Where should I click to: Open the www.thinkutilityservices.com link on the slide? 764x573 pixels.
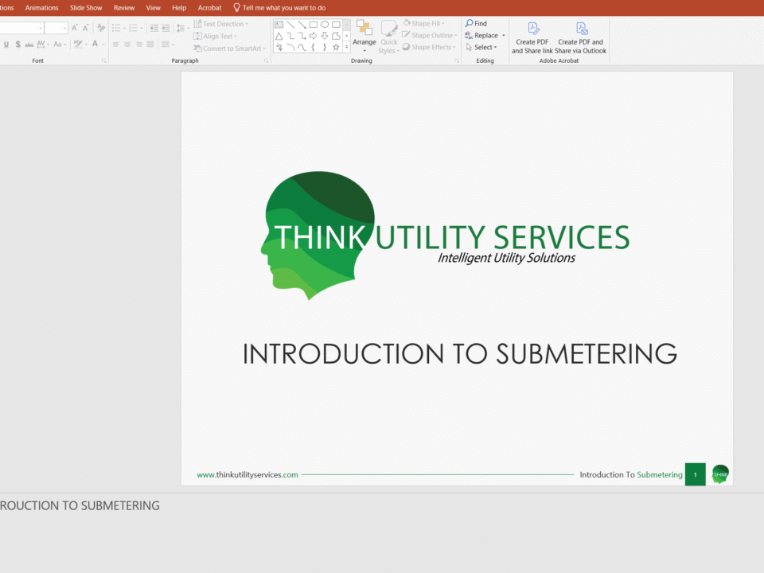[248, 474]
